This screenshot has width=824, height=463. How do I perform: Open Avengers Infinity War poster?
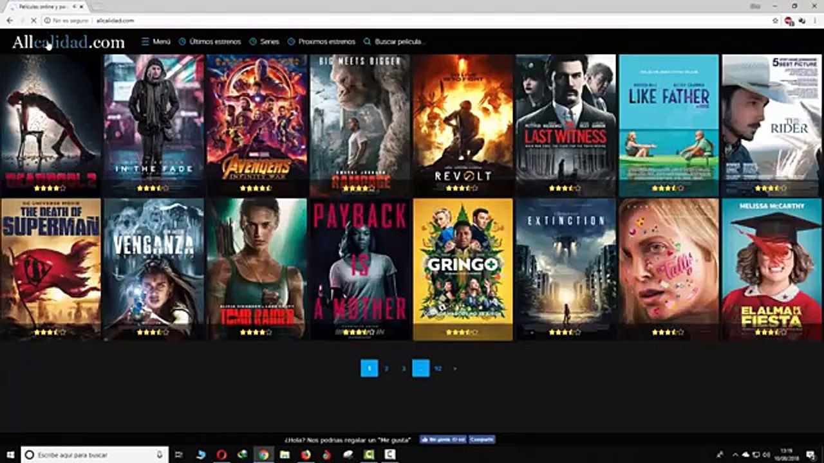[x=257, y=125]
